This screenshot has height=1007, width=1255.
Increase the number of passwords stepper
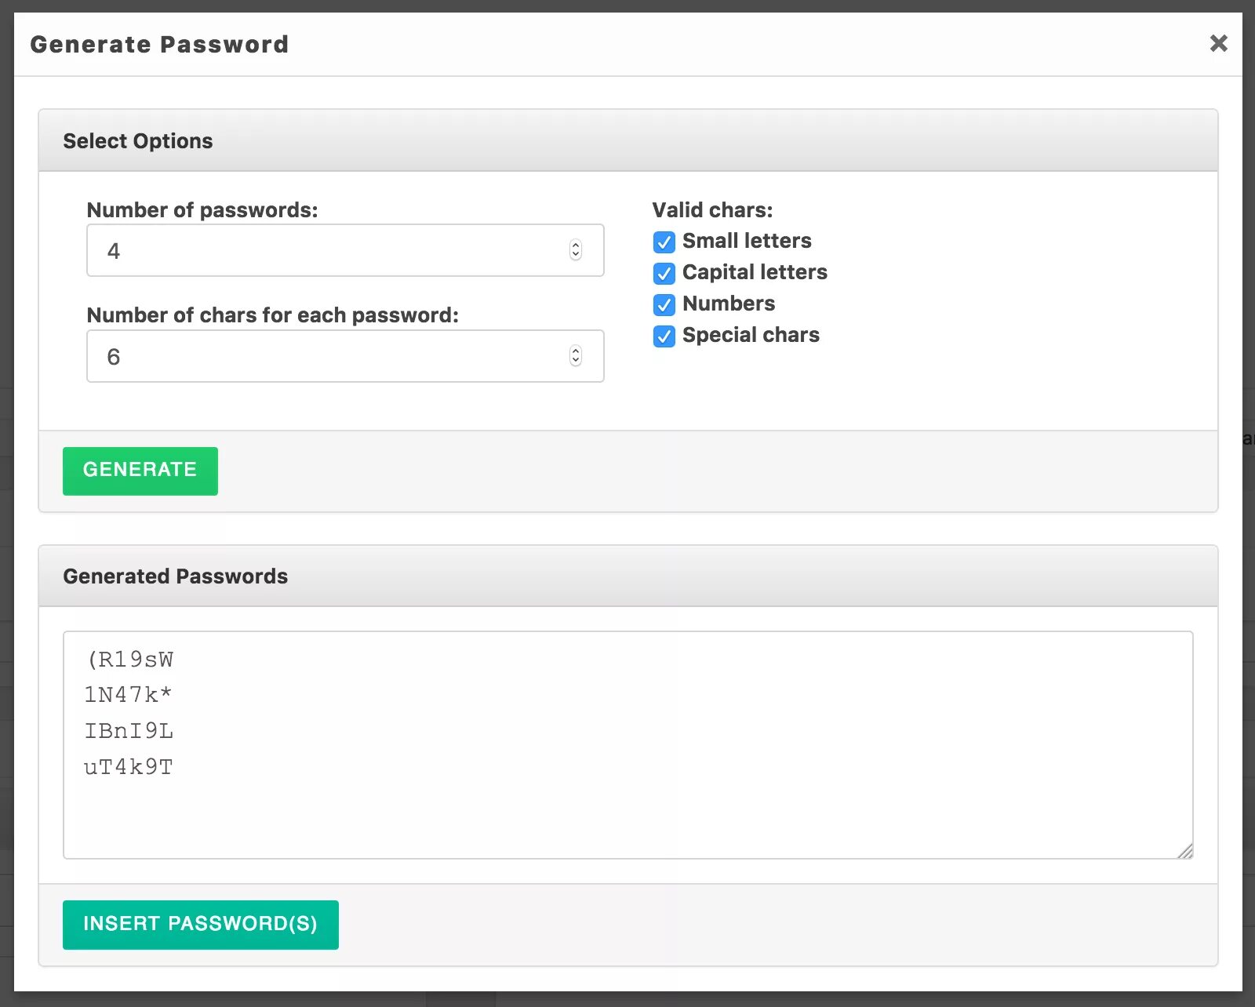coord(576,245)
